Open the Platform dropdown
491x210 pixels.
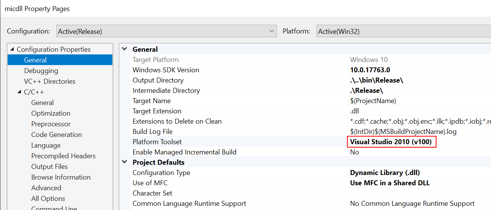[404, 31]
